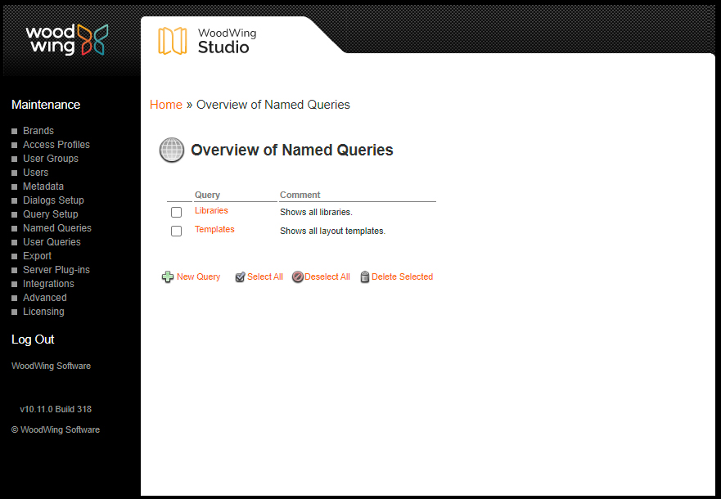Click the square bullet icon beside Licensing
Screen dimensions: 721x499
14,312
